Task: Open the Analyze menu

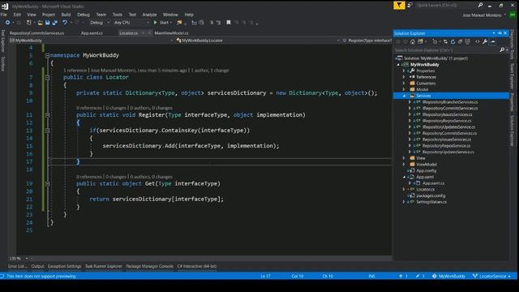Action: click(149, 15)
